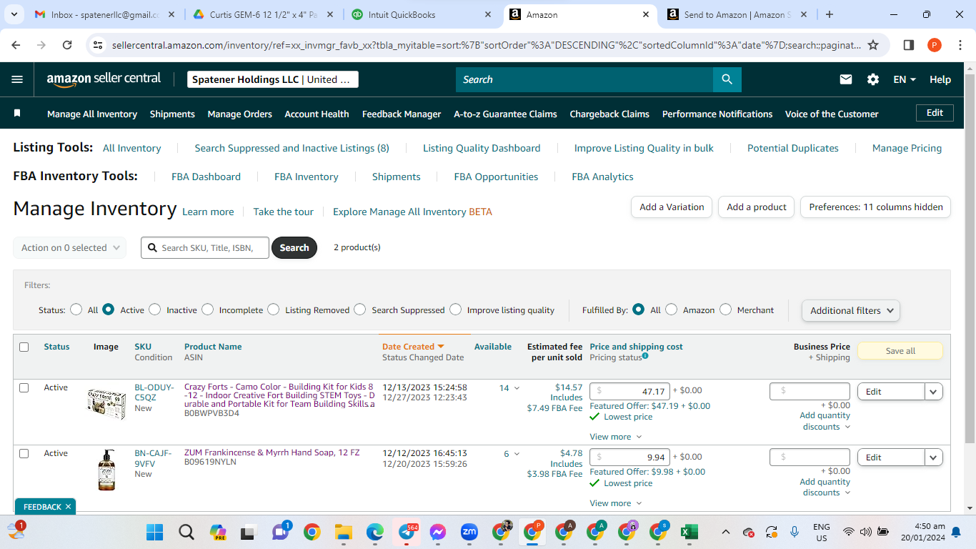Open Copilot preview from the taskbar
The height and width of the screenshot is (549, 976).
pyautogui.click(x=218, y=532)
